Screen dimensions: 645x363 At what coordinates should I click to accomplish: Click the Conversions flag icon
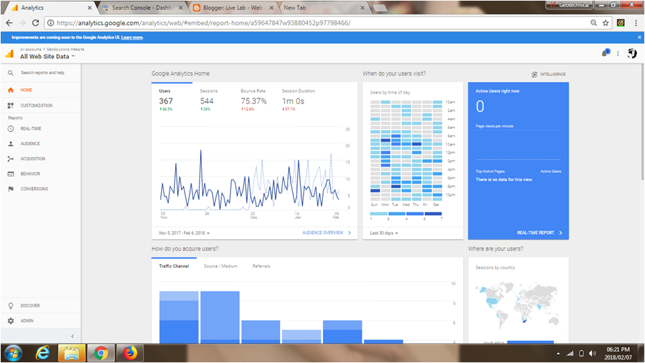[x=10, y=189]
